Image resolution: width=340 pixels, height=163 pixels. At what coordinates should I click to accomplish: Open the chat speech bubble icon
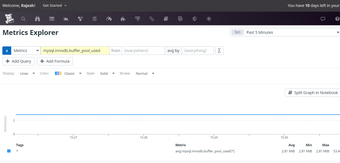[323, 19]
